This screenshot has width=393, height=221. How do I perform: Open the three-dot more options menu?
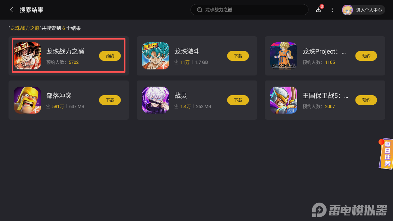[332, 10]
